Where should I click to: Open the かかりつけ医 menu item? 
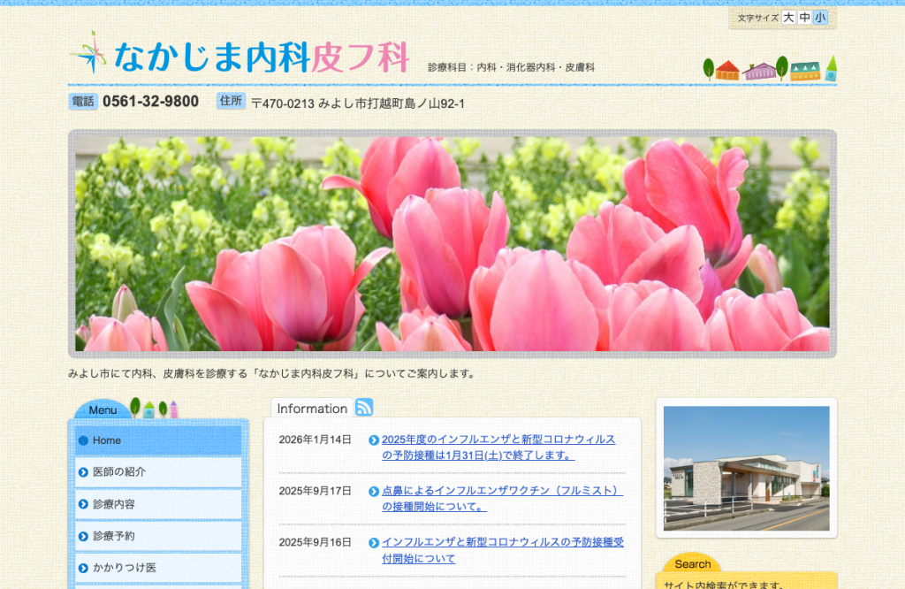pos(158,568)
